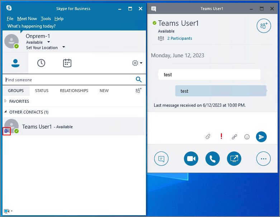Viewport: 280px width, 217px height.
Task: Click the attachment paperclip icon
Action: [x=208, y=136]
